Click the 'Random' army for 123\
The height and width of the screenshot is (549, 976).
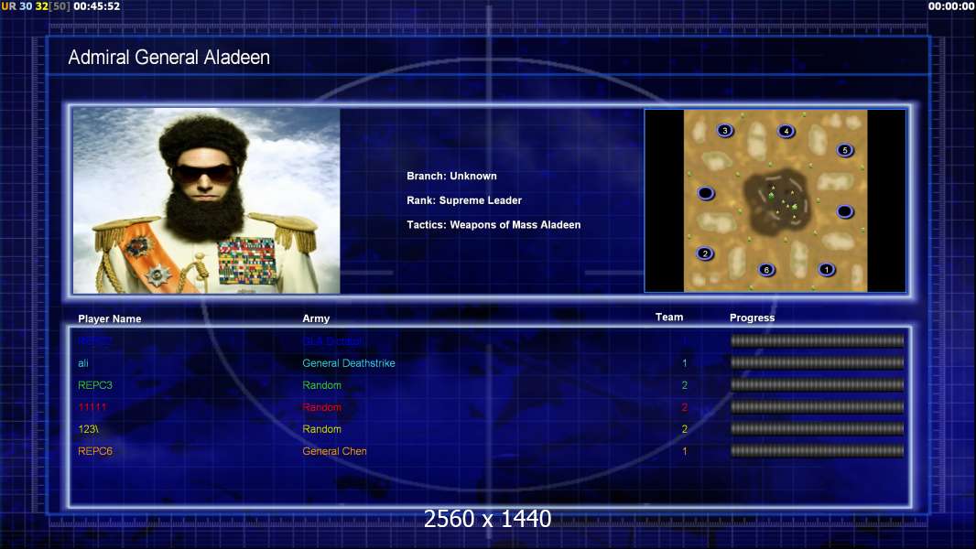click(x=321, y=429)
